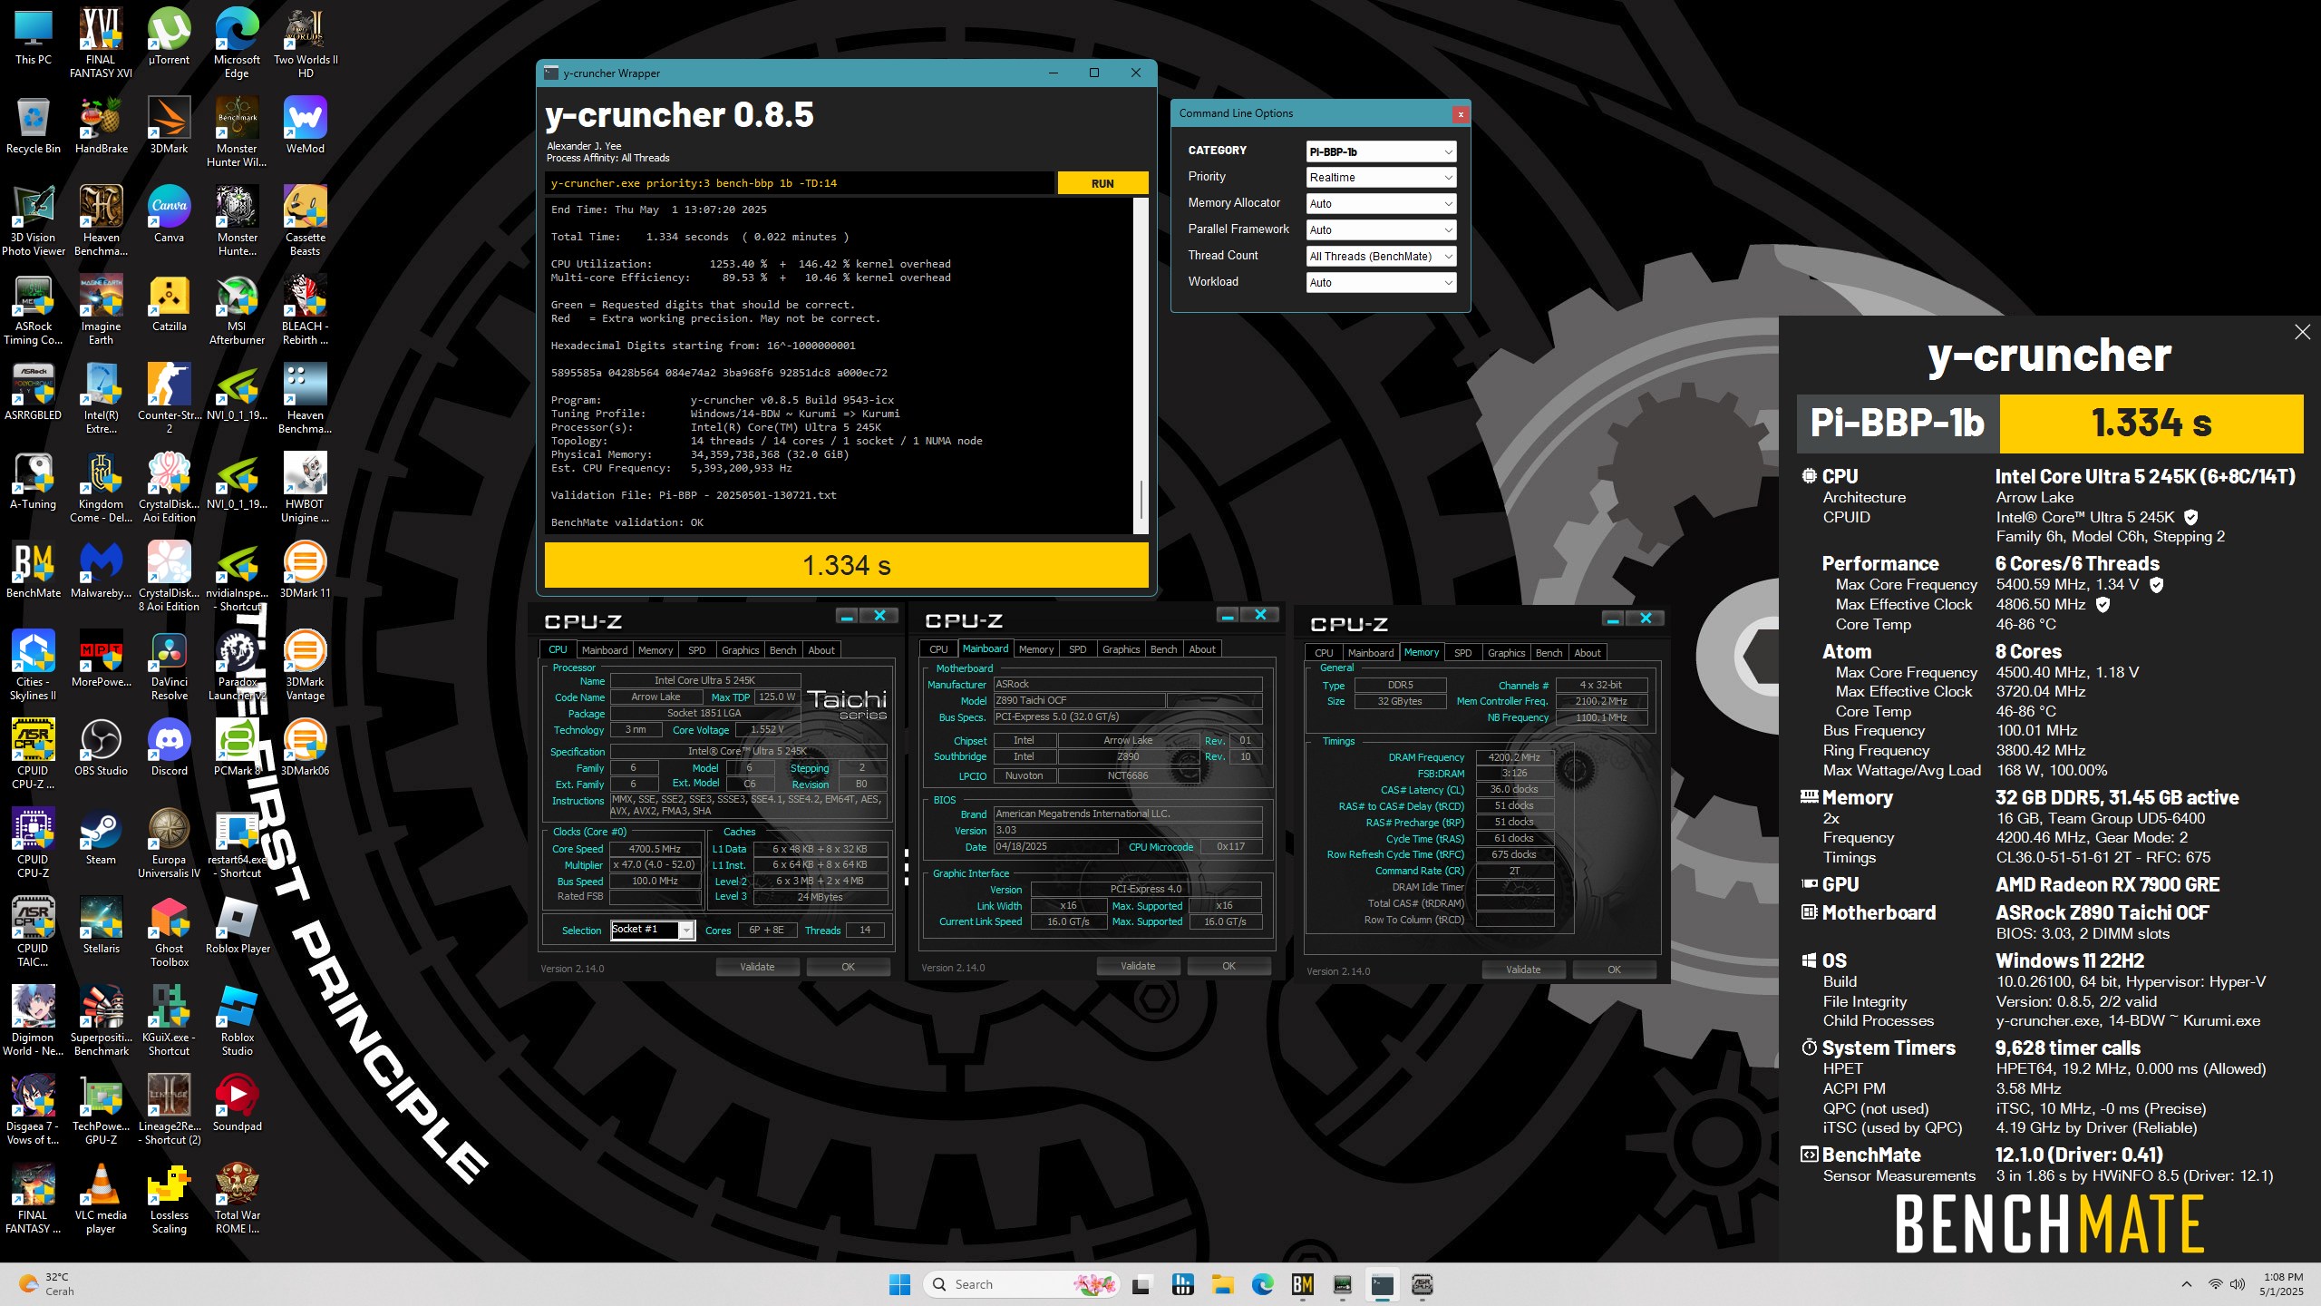Launch TechPowerUp GPU-Z shortcut
Viewport: 2321px width, 1306px height.
click(102, 1110)
